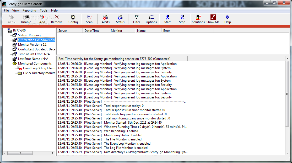The width and height of the screenshot is (292, 163).
Task: Open the Reporting menu
Action: point(29,10)
